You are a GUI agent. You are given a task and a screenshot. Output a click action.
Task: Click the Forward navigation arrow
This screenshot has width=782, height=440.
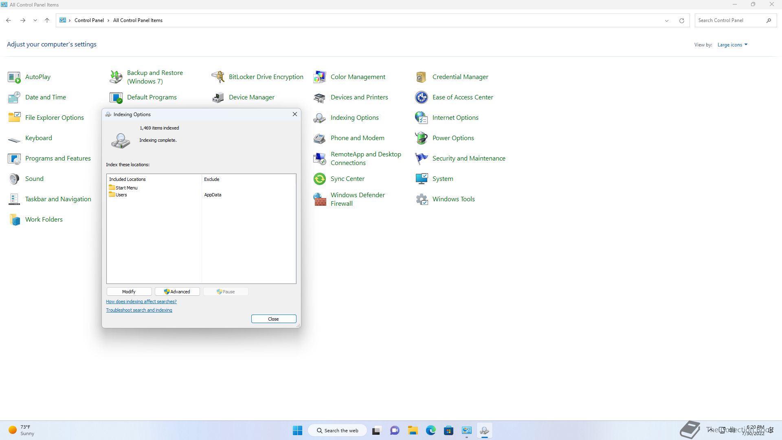coord(23,20)
